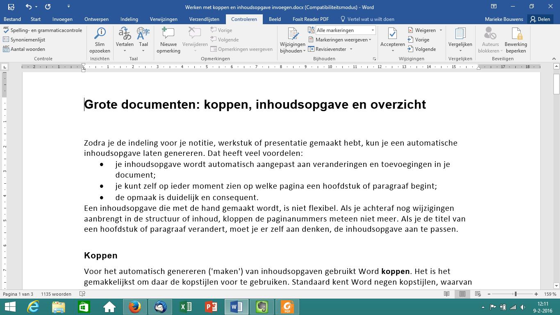Go to the Volgende wijziging
This screenshot has width=560, height=315.
pos(422,49)
